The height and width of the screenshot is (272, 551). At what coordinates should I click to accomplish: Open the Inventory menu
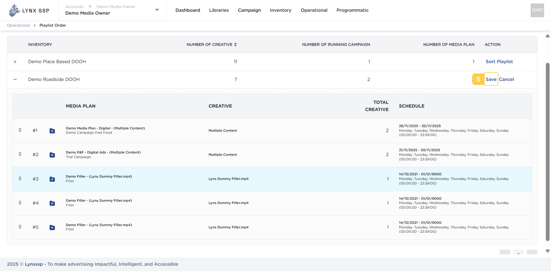pyautogui.click(x=281, y=10)
